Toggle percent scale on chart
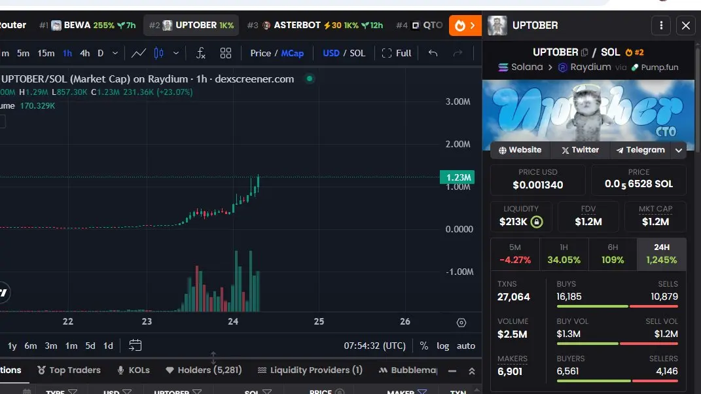Image resolution: width=701 pixels, height=394 pixels. click(x=424, y=346)
